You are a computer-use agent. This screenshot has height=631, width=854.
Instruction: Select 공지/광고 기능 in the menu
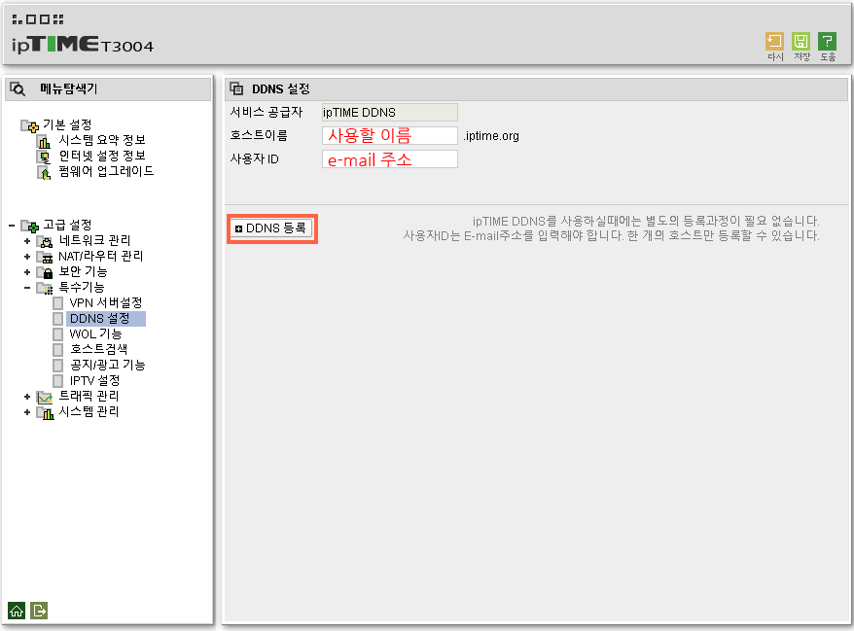[x=107, y=365]
